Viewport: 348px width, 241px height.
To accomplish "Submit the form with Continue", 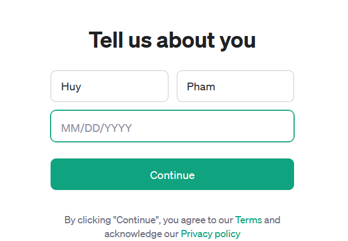I will pyautogui.click(x=172, y=175).
